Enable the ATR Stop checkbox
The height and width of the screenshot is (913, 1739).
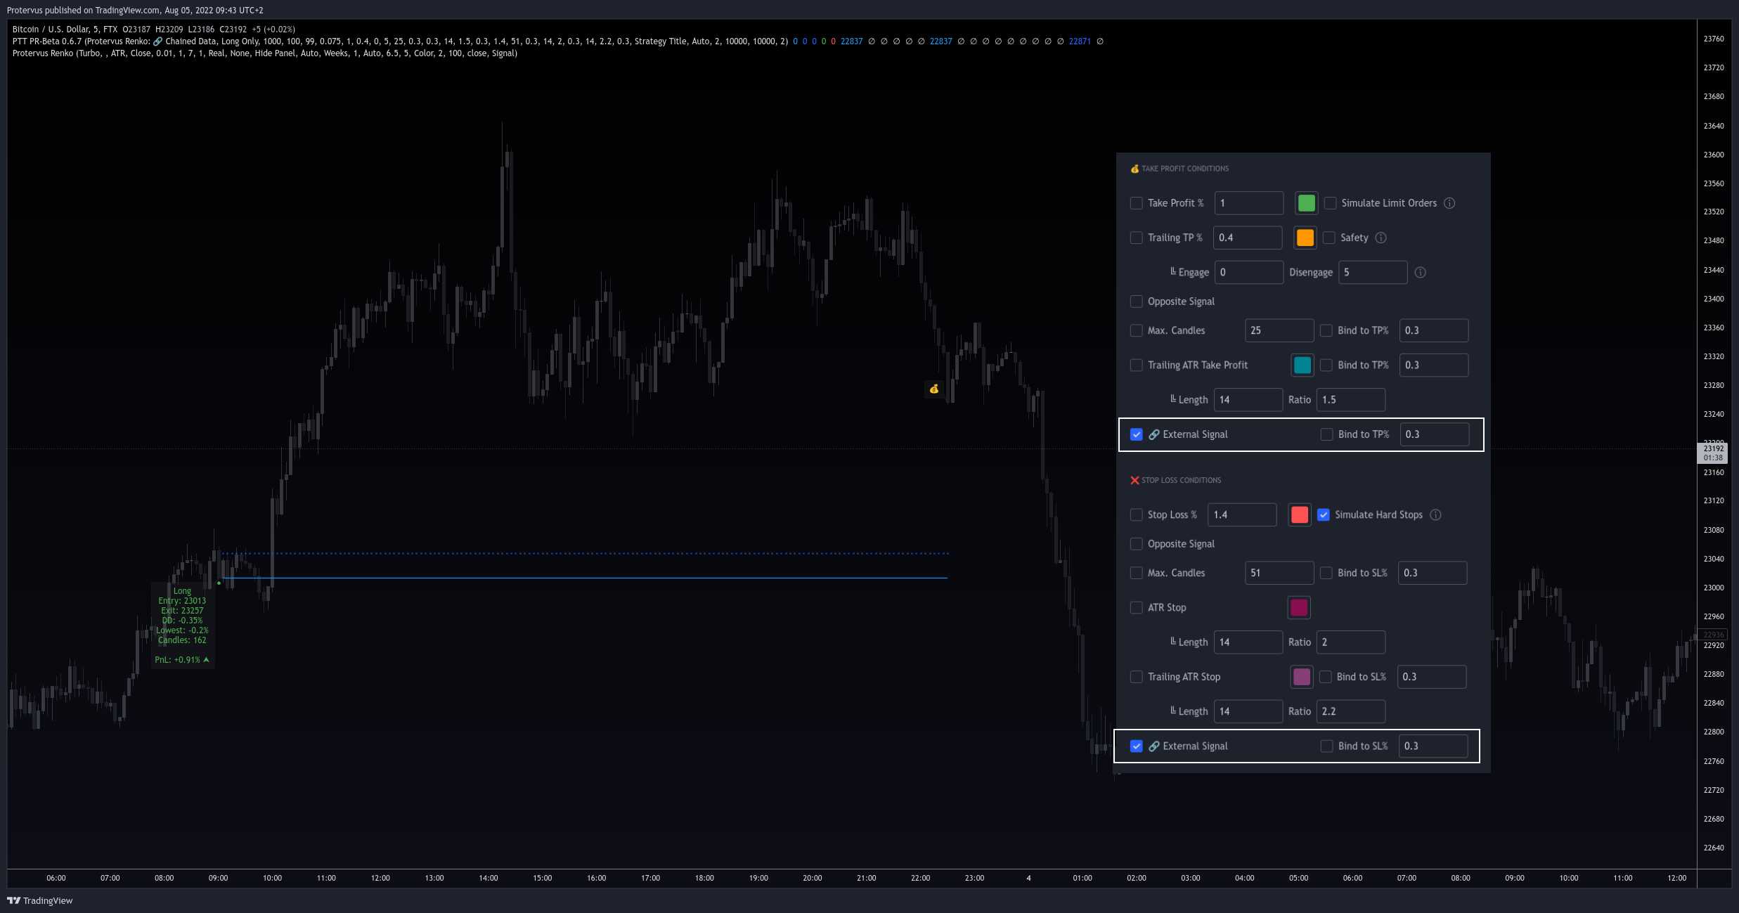coord(1136,608)
